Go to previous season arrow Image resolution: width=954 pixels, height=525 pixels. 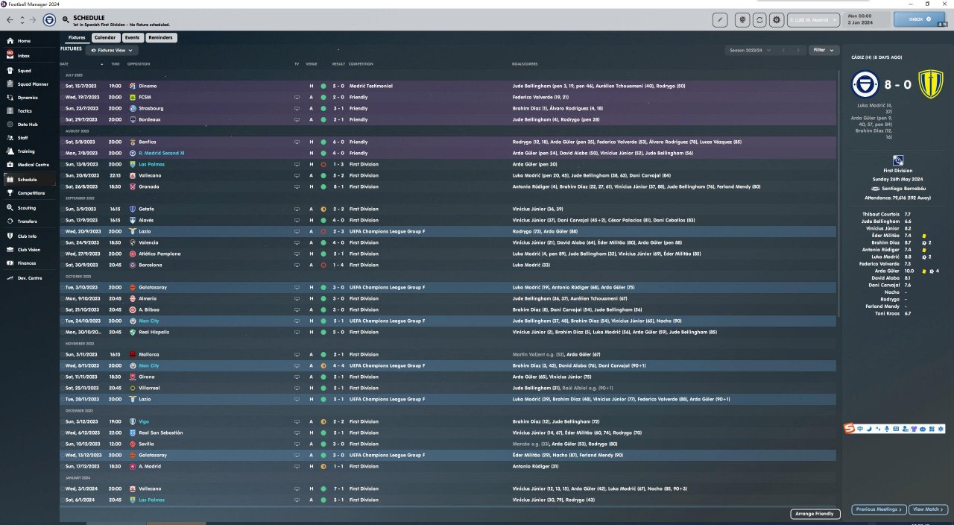click(x=783, y=50)
